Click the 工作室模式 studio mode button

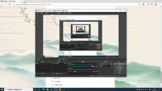point(120,69)
